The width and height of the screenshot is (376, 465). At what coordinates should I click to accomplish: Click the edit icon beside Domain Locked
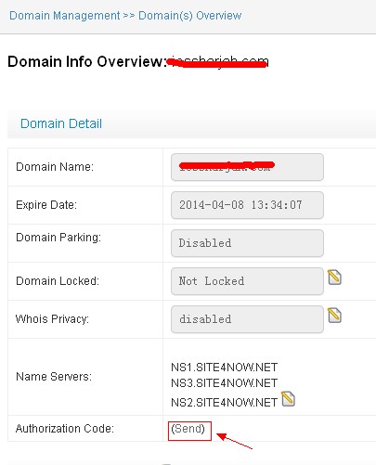coord(334,278)
